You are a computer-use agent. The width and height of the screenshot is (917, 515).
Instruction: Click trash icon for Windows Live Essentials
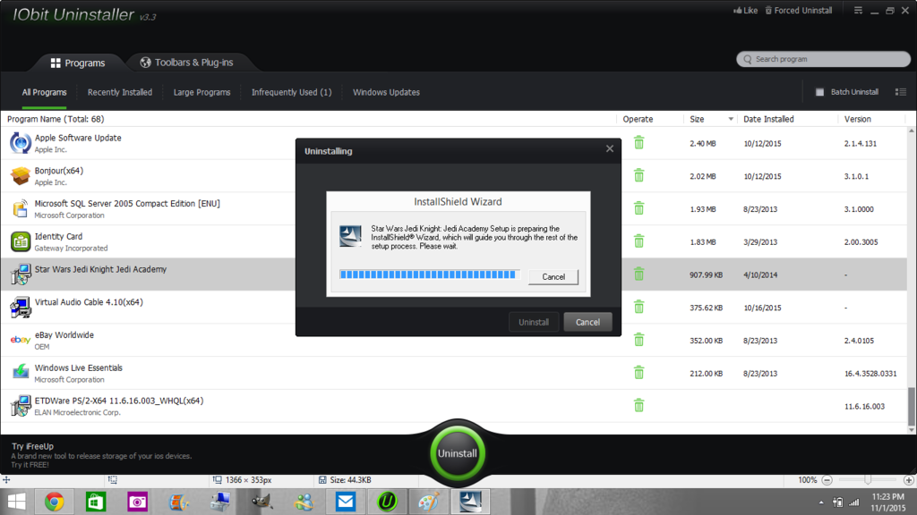638,373
